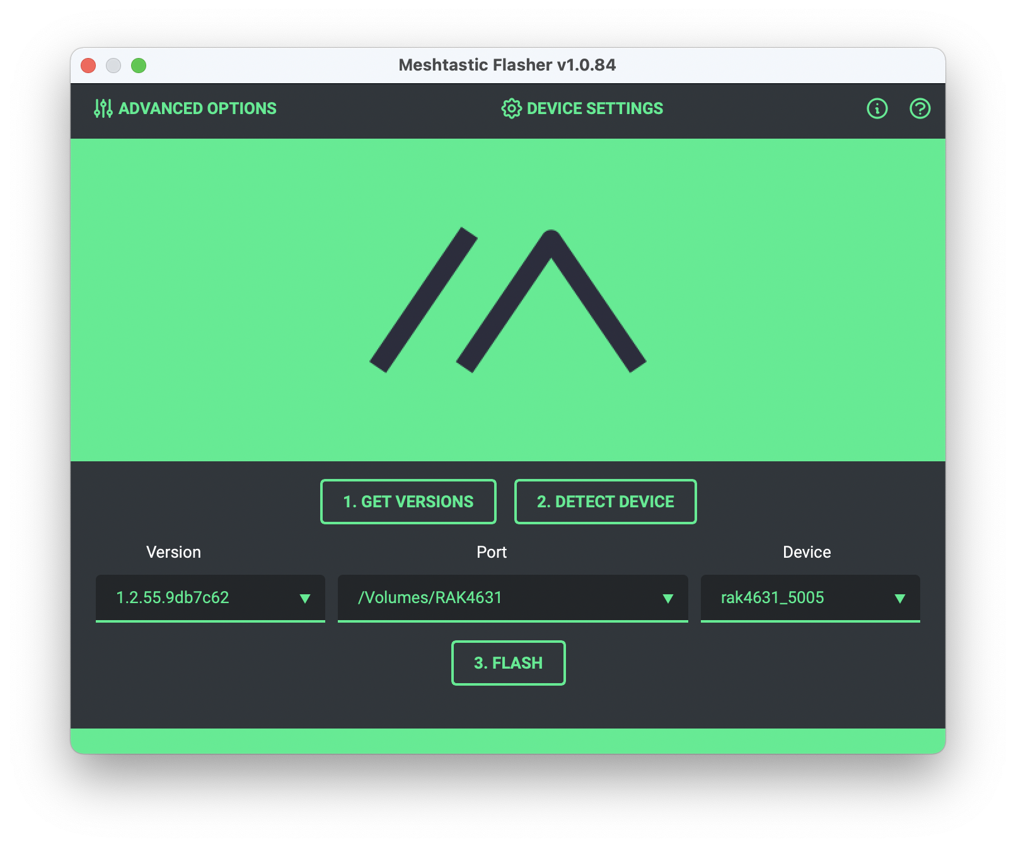Open the Device dropdown showing rak4631_5005
The image size is (1016, 847).
point(811,598)
